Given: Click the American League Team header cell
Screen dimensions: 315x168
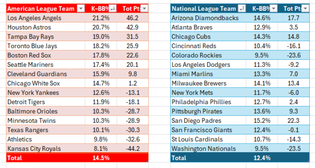Looking at the screenshot, I should click(46, 9).
